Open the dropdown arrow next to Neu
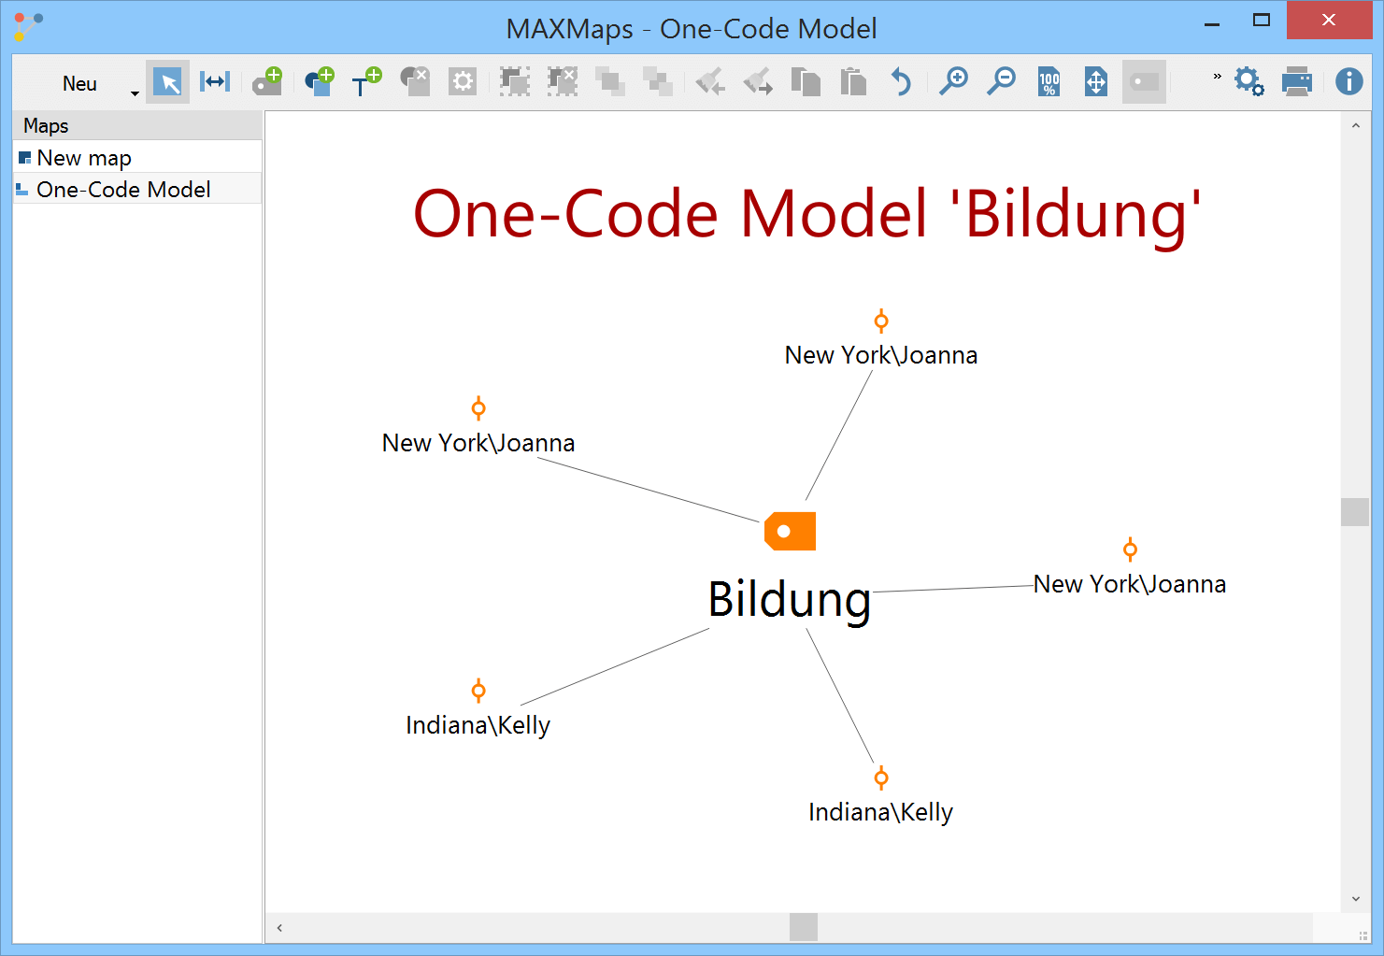 click(x=135, y=93)
